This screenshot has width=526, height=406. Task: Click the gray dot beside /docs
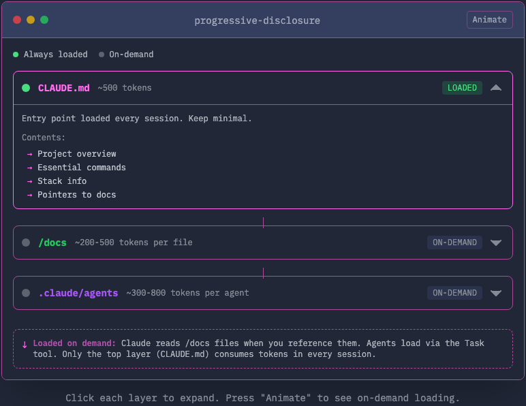click(x=26, y=243)
